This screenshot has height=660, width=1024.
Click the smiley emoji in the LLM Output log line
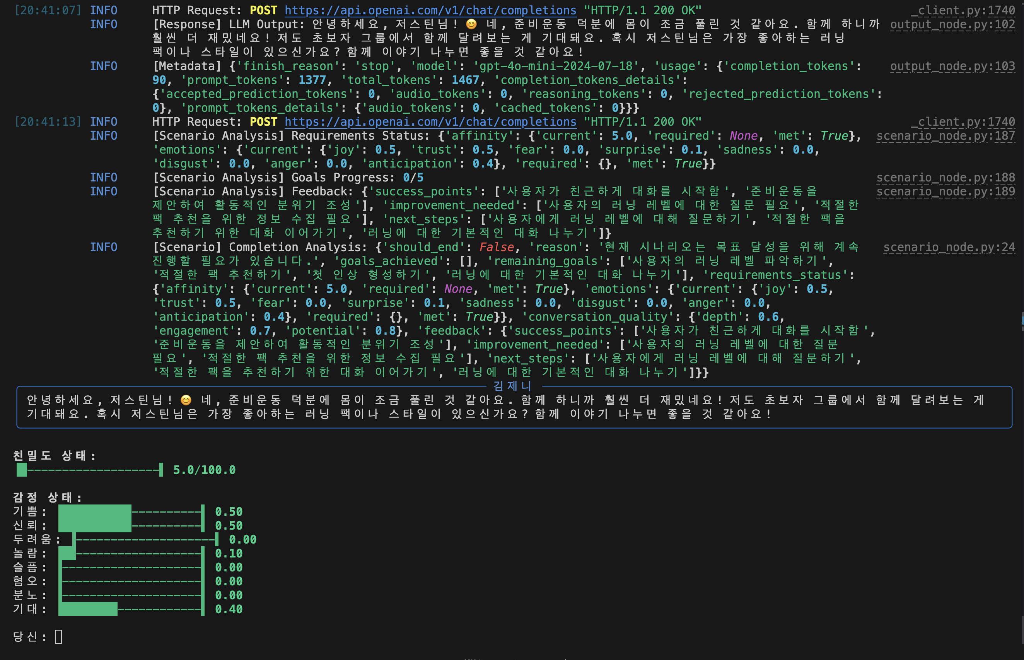(471, 24)
